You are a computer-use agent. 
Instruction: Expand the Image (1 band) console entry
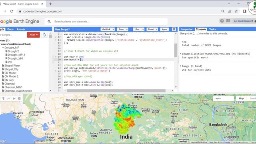click(x=181, y=66)
